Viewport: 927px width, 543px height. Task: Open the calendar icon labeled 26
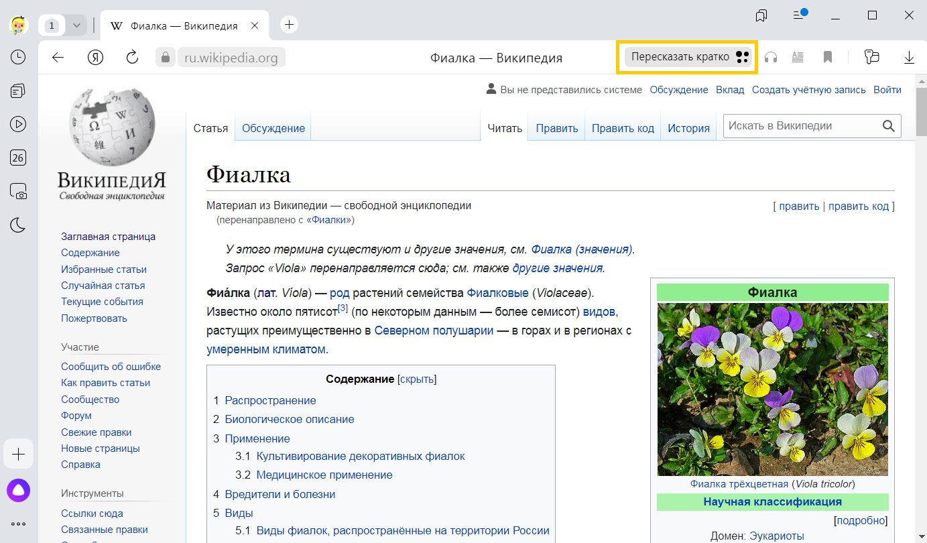point(18,158)
